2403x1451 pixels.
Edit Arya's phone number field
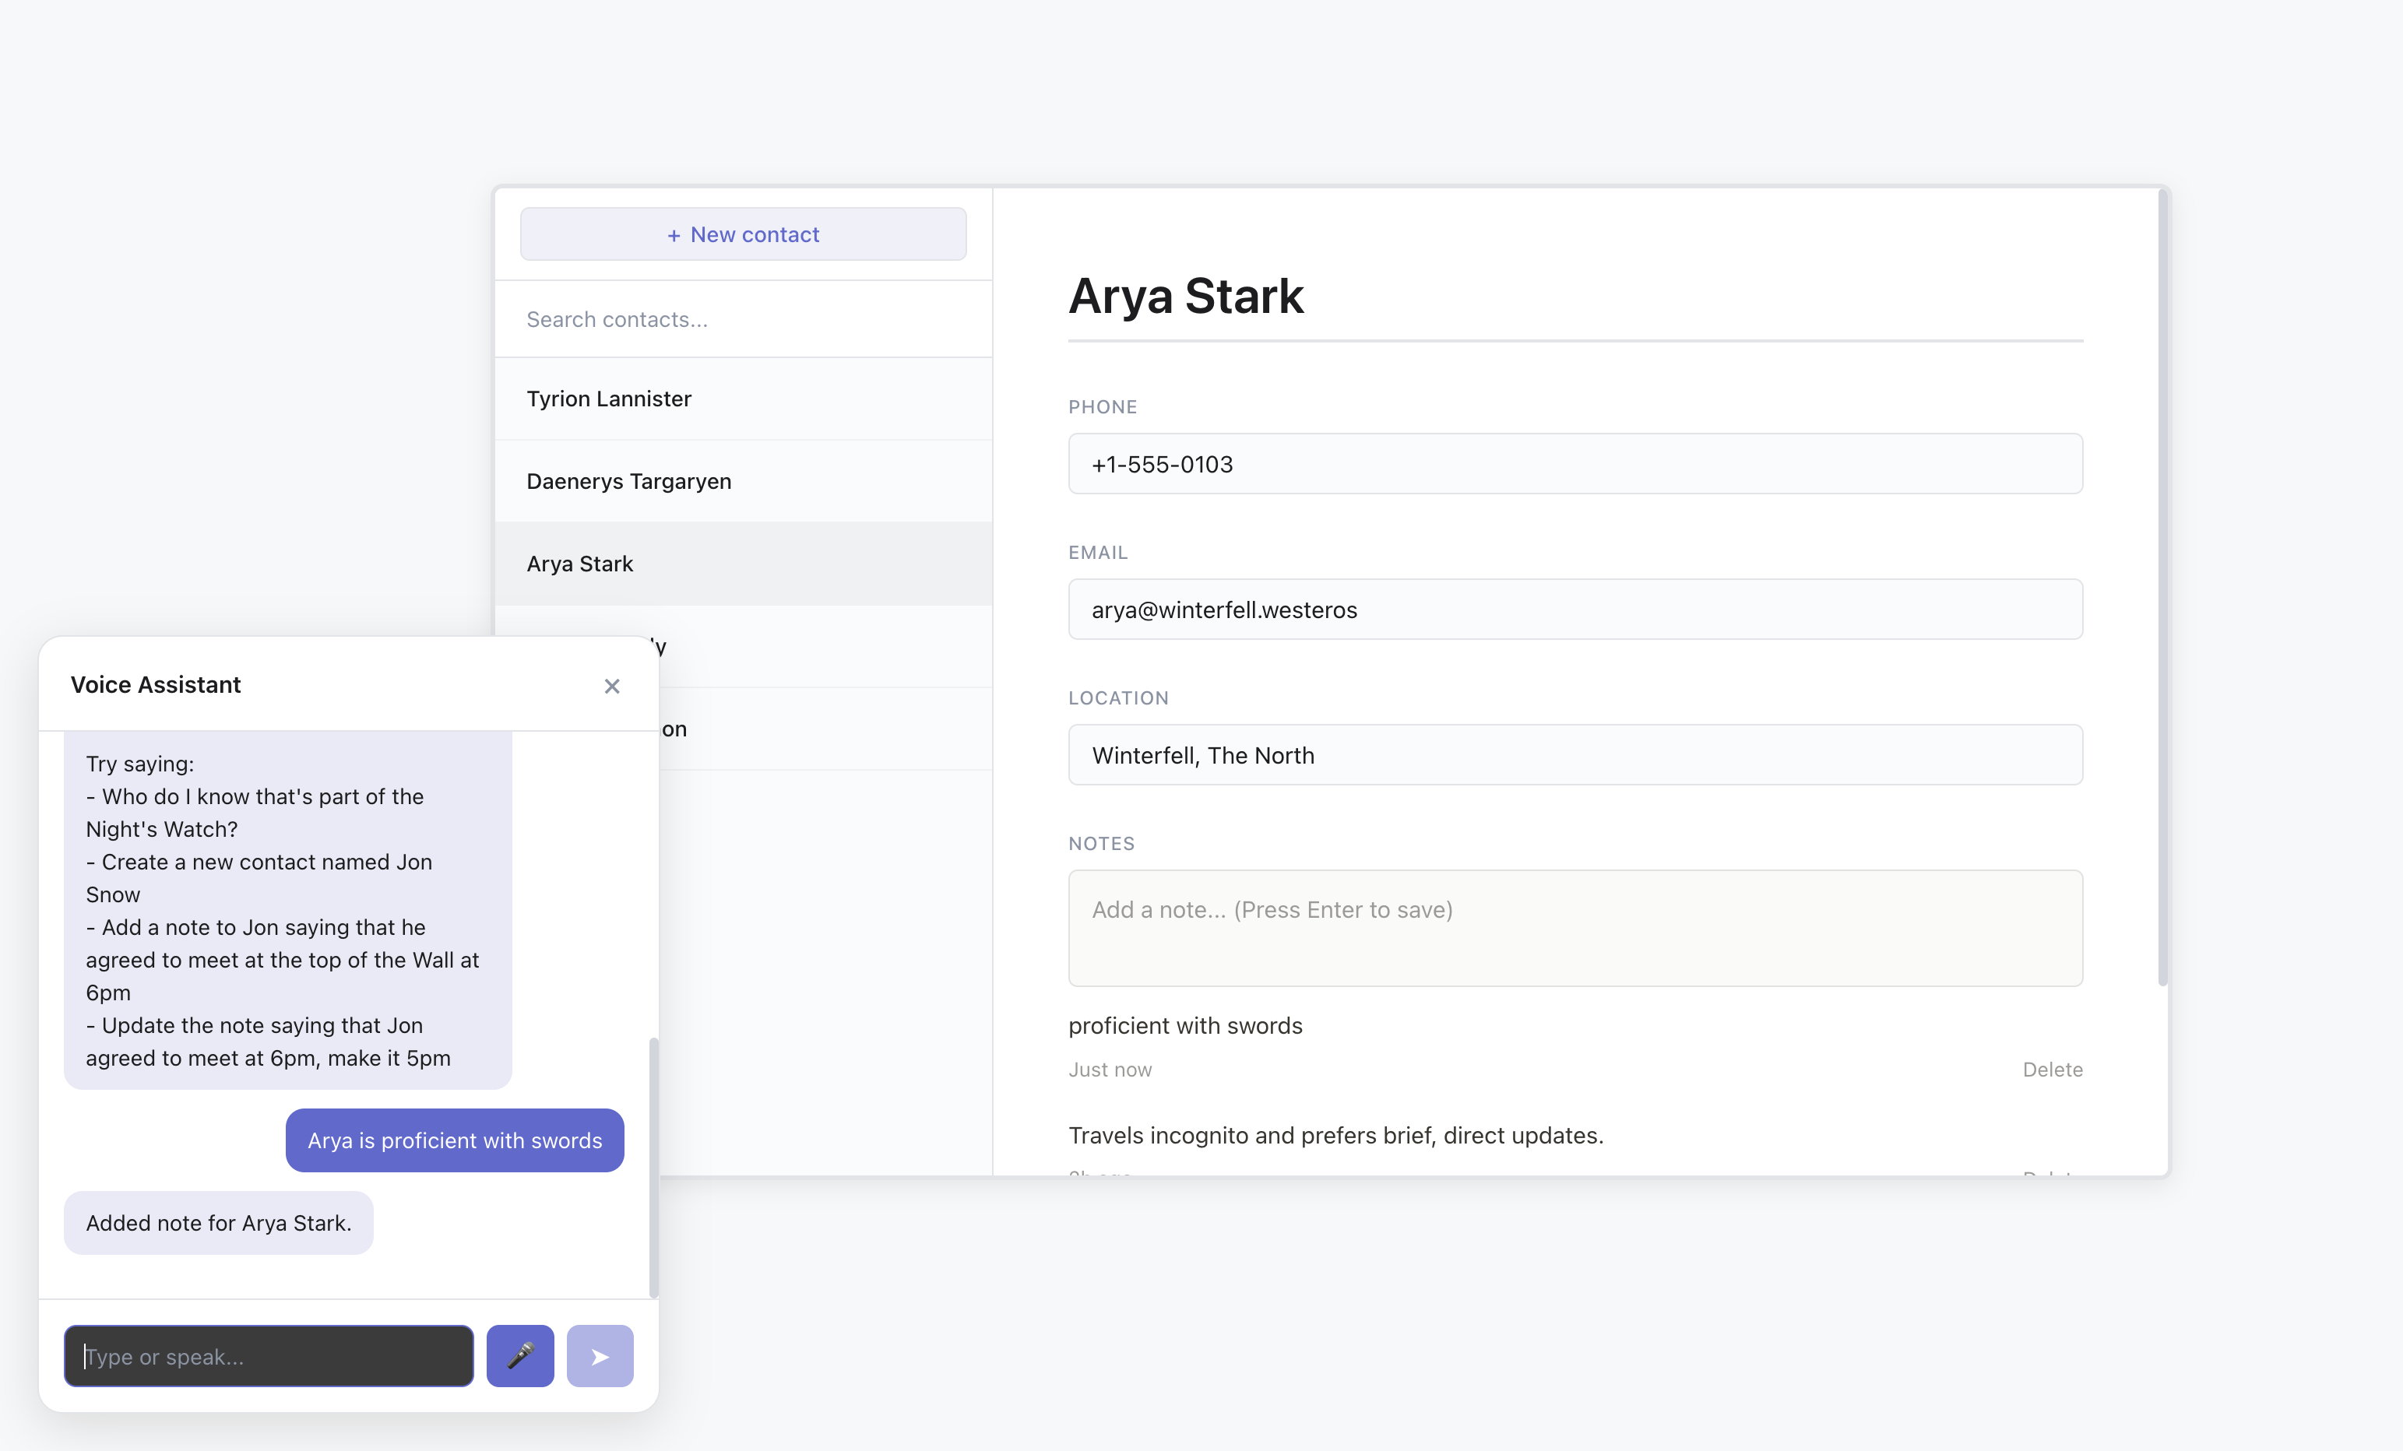[x=1574, y=464]
